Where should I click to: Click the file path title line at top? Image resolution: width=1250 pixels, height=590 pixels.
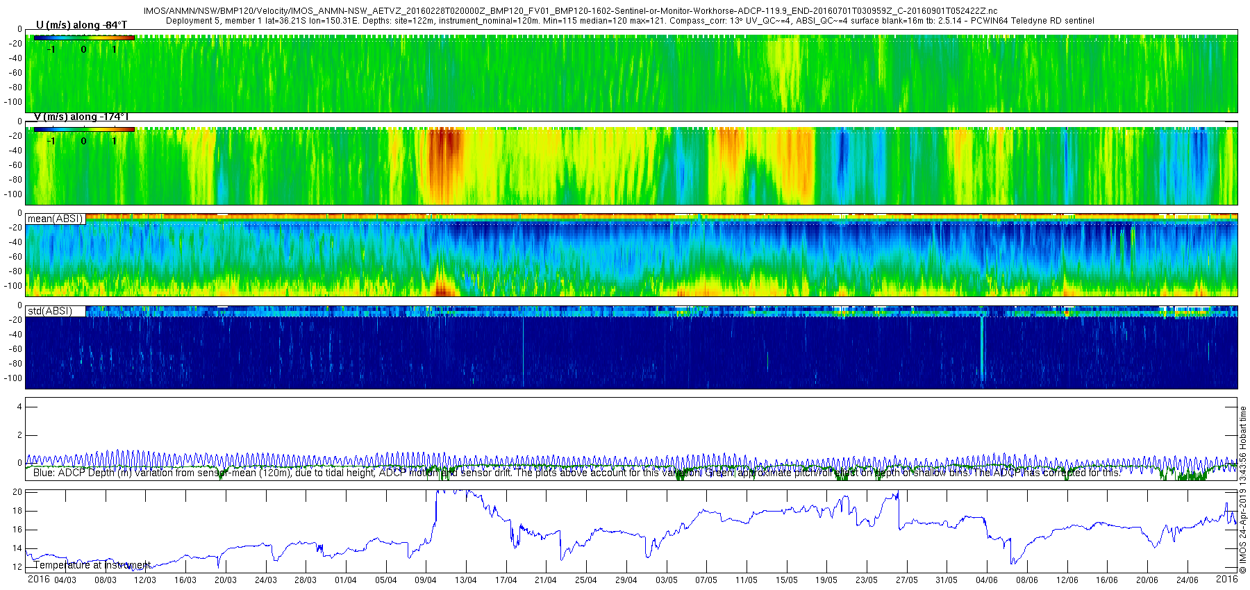tap(570, 11)
